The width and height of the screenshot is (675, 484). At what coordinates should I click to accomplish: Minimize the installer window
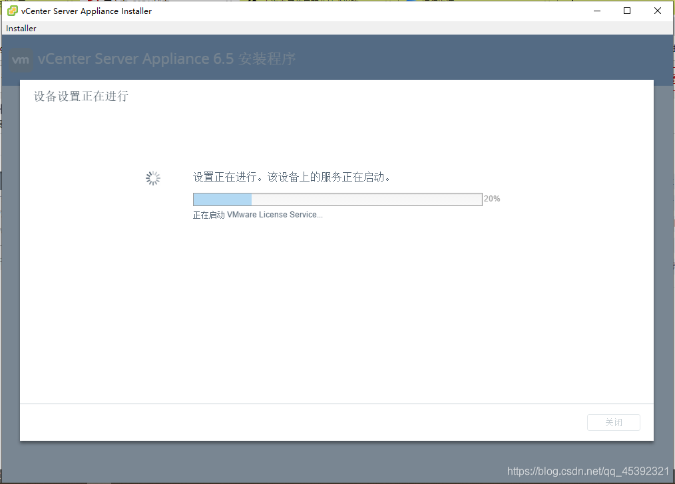(x=597, y=11)
